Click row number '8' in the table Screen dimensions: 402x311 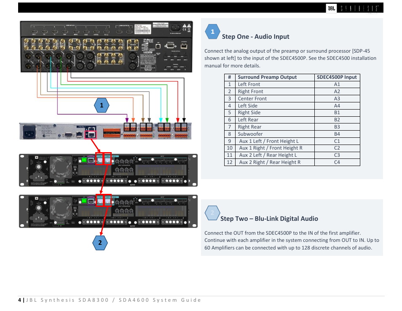(x=230, y=134)
